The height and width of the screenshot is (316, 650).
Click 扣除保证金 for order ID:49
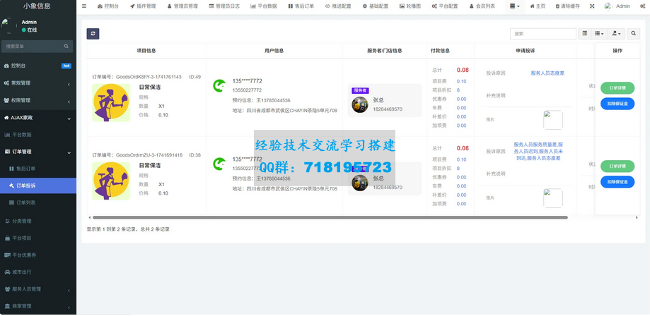(617, 104)
